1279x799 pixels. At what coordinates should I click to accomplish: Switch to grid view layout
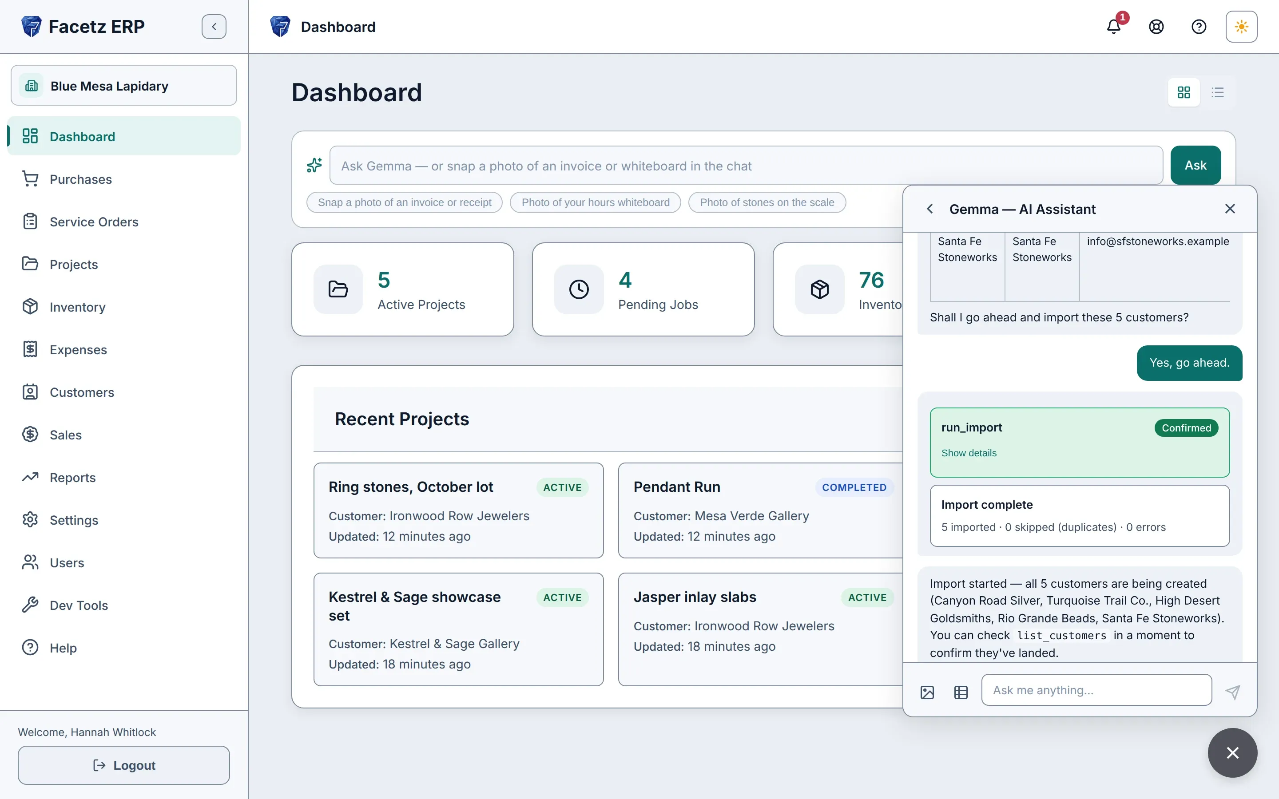pyautogui.click(x=1184, y=92)
